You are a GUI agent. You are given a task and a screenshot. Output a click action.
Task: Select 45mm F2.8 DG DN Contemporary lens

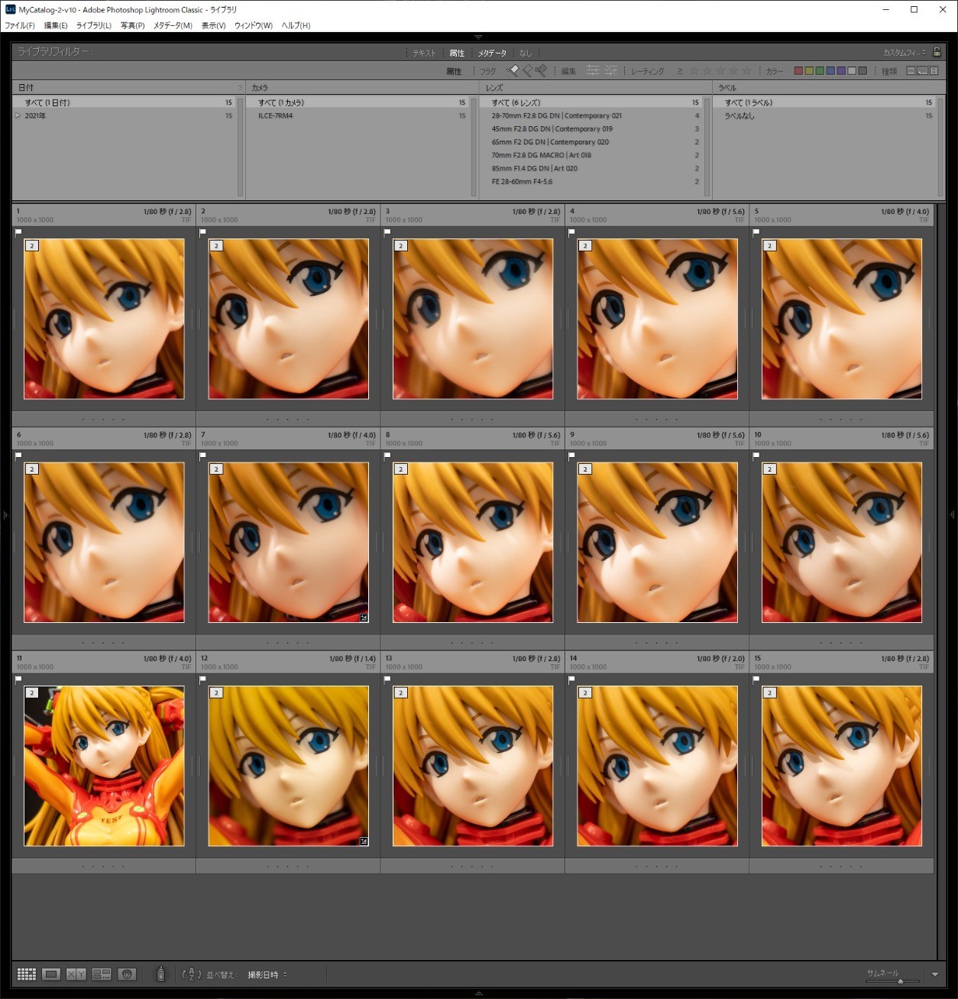pos(592,129)
